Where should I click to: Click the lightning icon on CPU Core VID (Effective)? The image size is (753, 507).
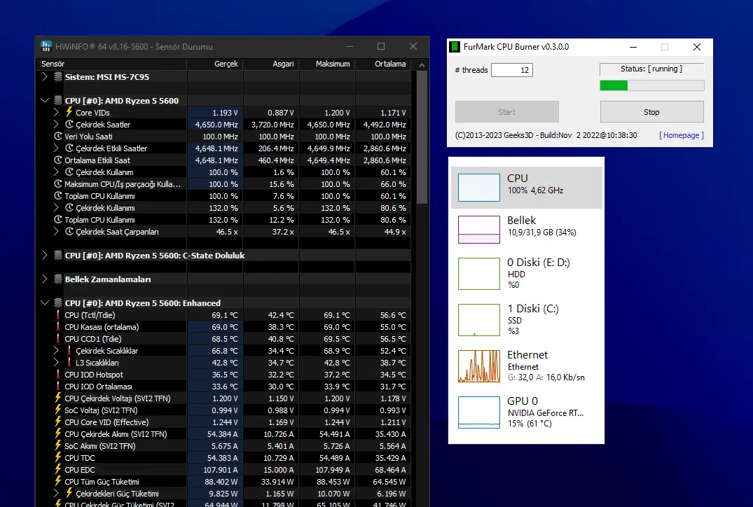[58, 422]
